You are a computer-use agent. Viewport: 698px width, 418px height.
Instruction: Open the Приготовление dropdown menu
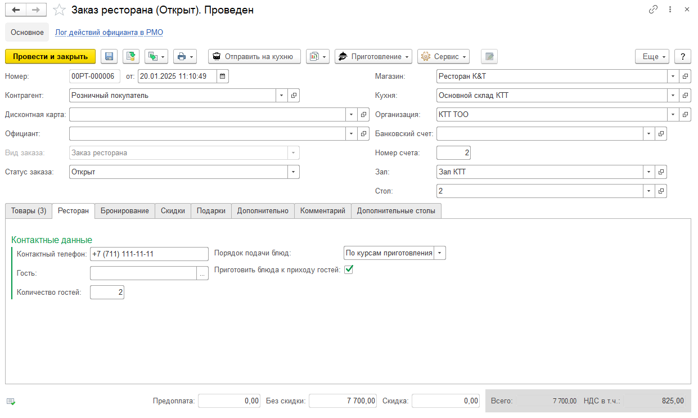[373, 56]
